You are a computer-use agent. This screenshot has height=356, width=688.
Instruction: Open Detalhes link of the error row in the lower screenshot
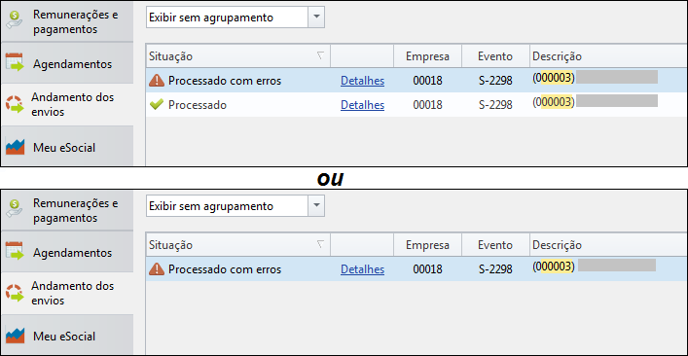click(x=362, y=269)
